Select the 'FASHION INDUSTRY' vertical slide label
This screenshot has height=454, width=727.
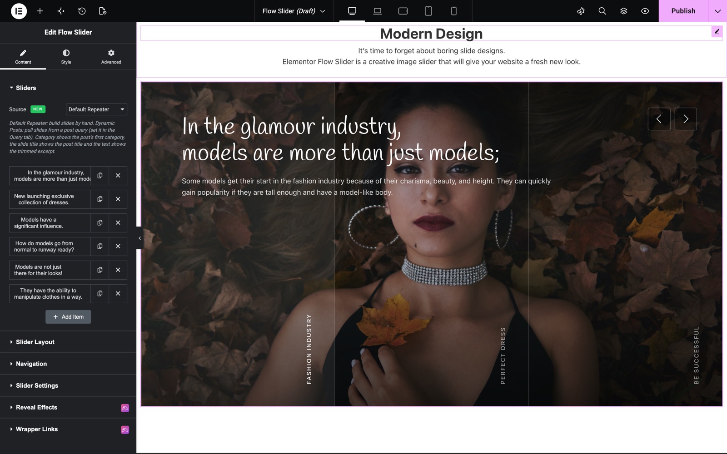(309, 349)
